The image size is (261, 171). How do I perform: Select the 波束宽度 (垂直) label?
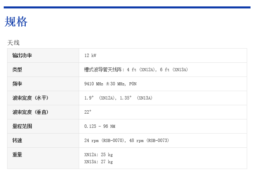30,112
